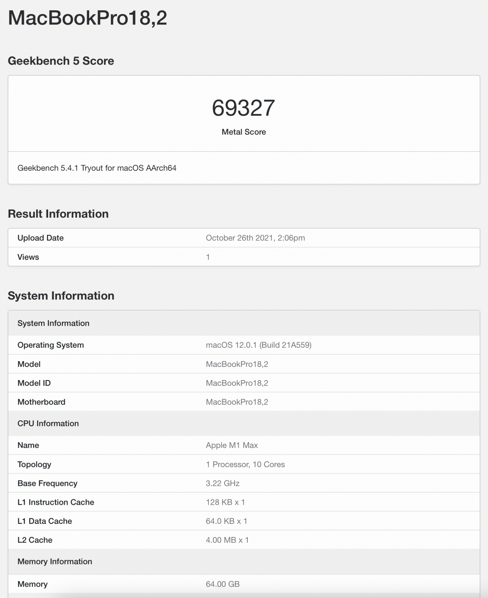Click the MacBookPro18,2 page title
Image resolution: width=488 pixels, height=598 pixels.
87,18
